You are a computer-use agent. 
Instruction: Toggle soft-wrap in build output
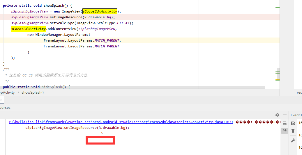(285, 123)
